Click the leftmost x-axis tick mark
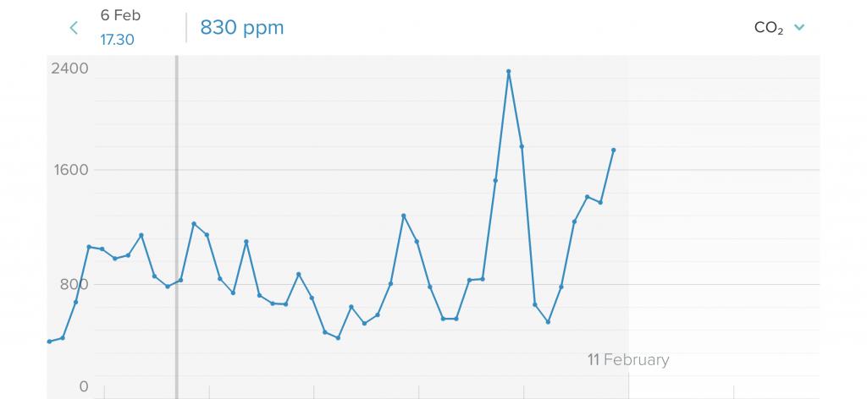The width and height of the screenshot is (867, 399). tap(104, 393)
